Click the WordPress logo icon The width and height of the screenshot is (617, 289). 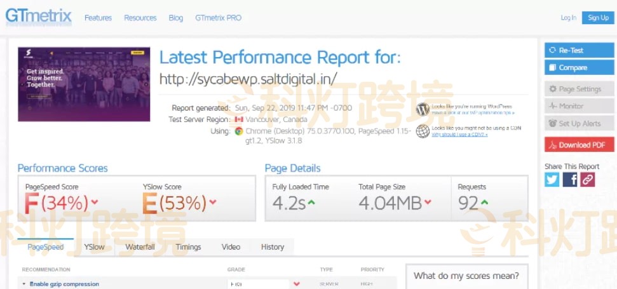[423, 109]
